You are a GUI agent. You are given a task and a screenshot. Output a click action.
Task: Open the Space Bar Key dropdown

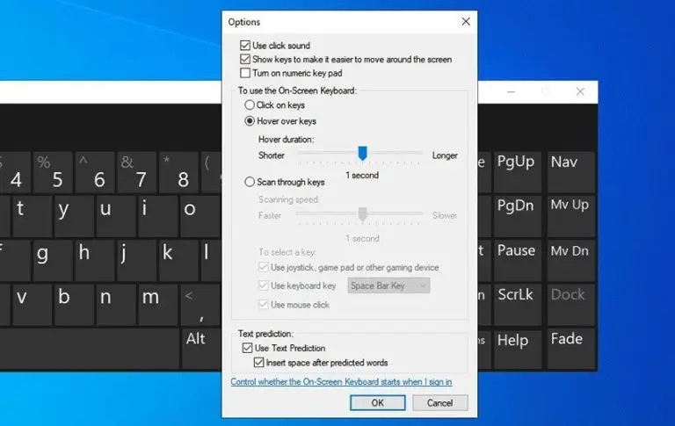[388, 285]
